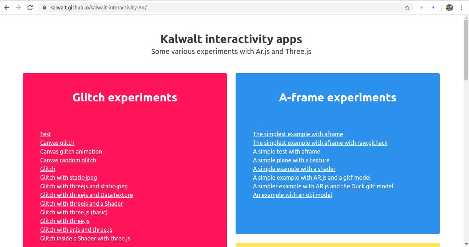The height and width of the screenshot is (247, 469).
Task: Open Glitch with threejs and a Shader
Action: pos(81,204)
